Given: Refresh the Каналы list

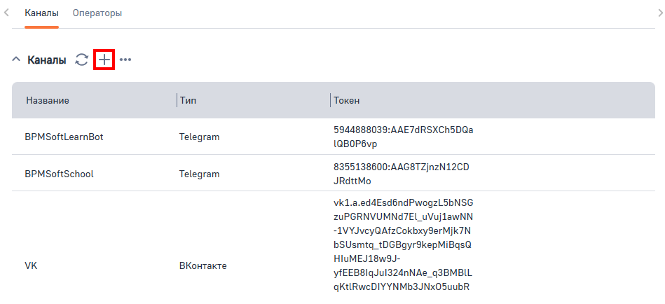Looking at the screenshot, I should coord(82,60).
